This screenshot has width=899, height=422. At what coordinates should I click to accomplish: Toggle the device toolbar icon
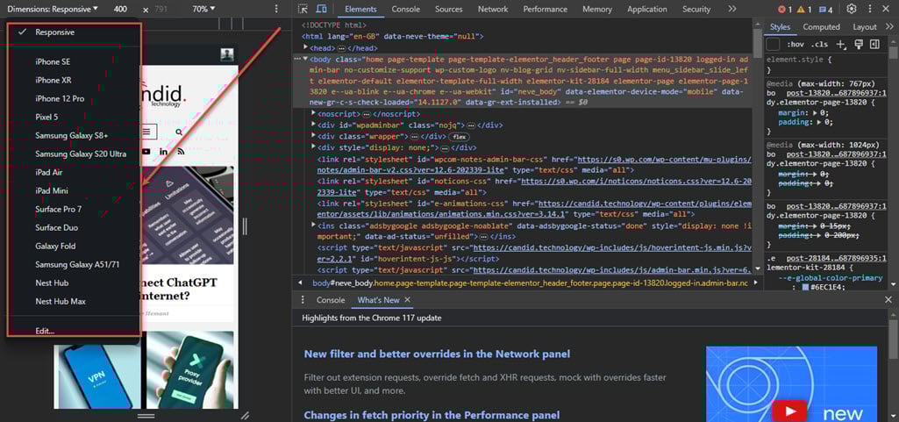coord(321,9)
